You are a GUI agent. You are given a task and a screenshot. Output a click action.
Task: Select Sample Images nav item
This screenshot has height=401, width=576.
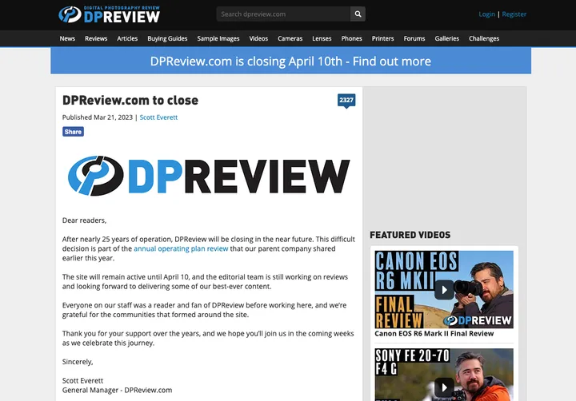218,38
